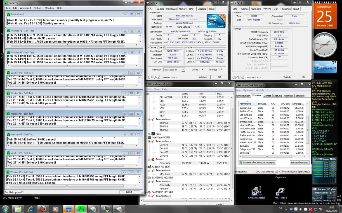This screenshot has height=213, width=342.
Task: Restore Worker #3 Self-Test window button
Action: pyautogui.click(x=131, y=73)
